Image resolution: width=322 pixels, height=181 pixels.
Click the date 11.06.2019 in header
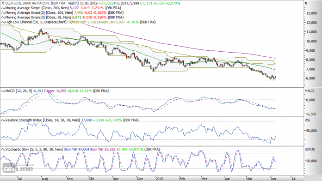[x=89, y=3]
